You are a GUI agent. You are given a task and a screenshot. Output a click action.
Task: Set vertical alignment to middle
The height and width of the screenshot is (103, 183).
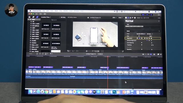(x=149, y=41)
